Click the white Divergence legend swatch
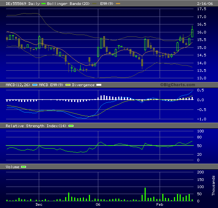The image size is (218, 208). click(99, 85)
